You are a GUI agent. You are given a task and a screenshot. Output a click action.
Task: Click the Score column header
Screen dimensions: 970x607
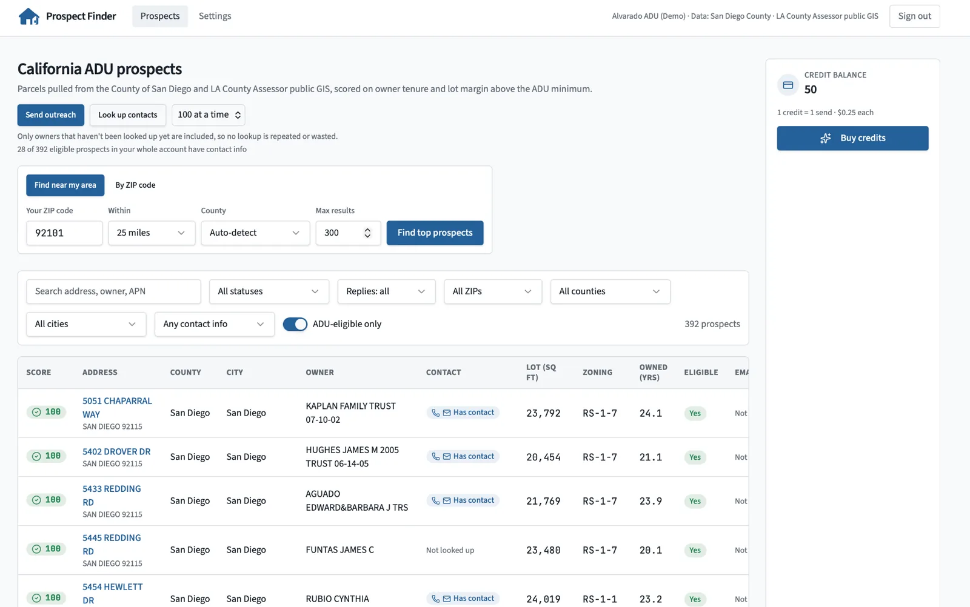coord(39,373)
